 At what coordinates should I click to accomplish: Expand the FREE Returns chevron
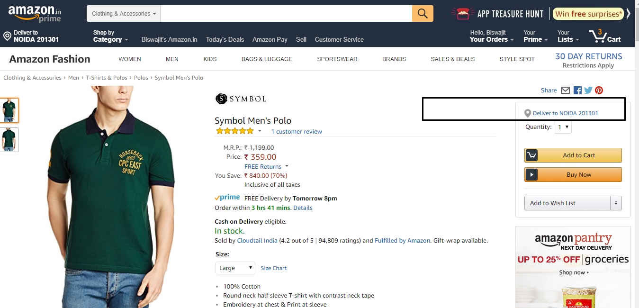(x=287, y=166)
